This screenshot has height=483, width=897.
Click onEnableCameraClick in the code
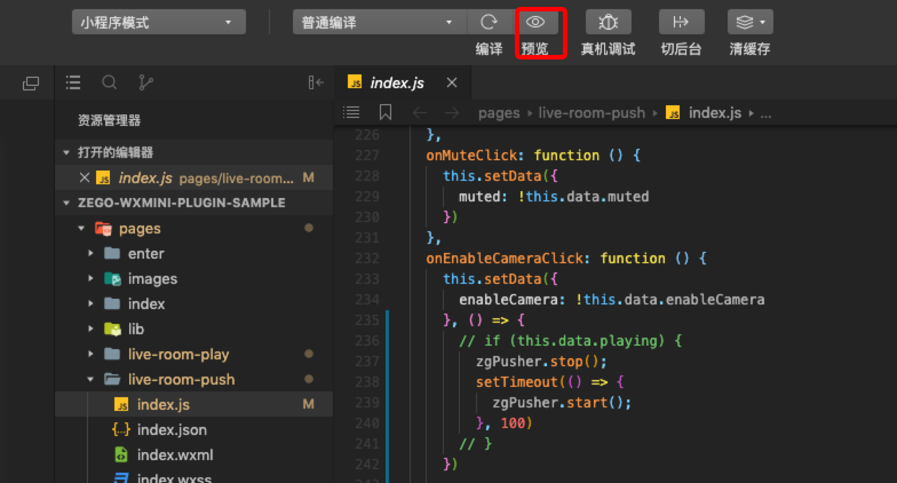pyautogui.click(x=505, y=259)
